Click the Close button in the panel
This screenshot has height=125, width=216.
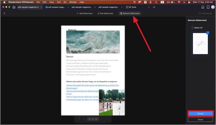200,119
